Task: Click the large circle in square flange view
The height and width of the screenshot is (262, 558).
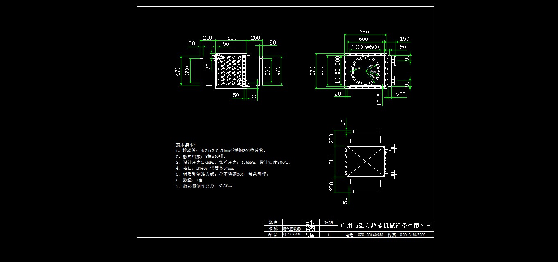Action: tap(365, 71)
